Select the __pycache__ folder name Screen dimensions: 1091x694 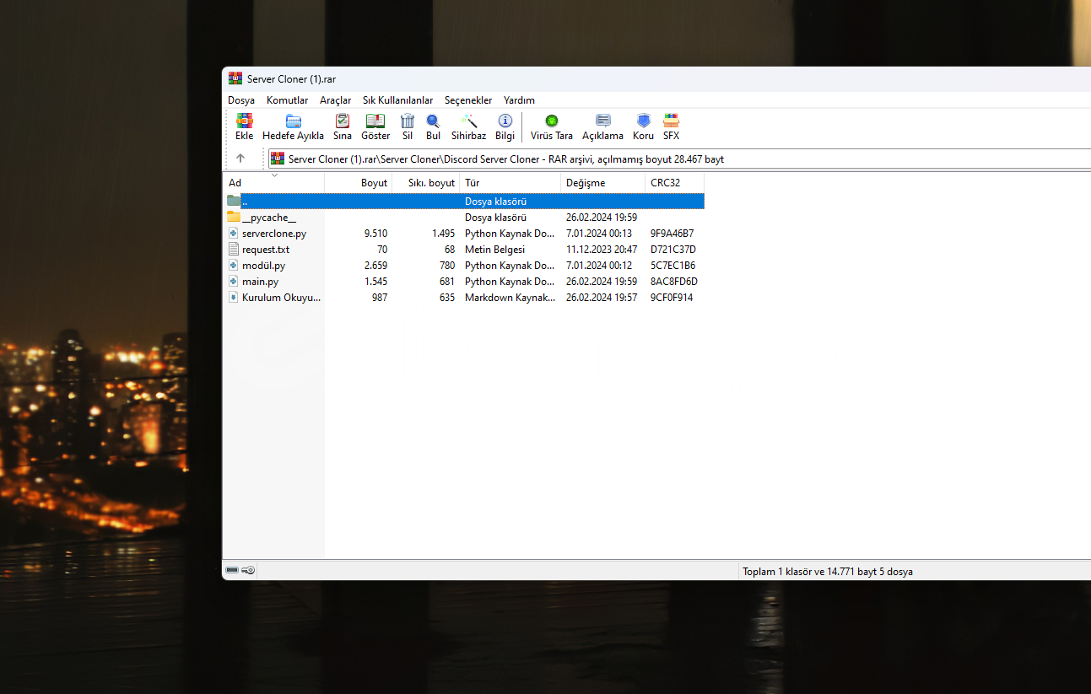268,218
